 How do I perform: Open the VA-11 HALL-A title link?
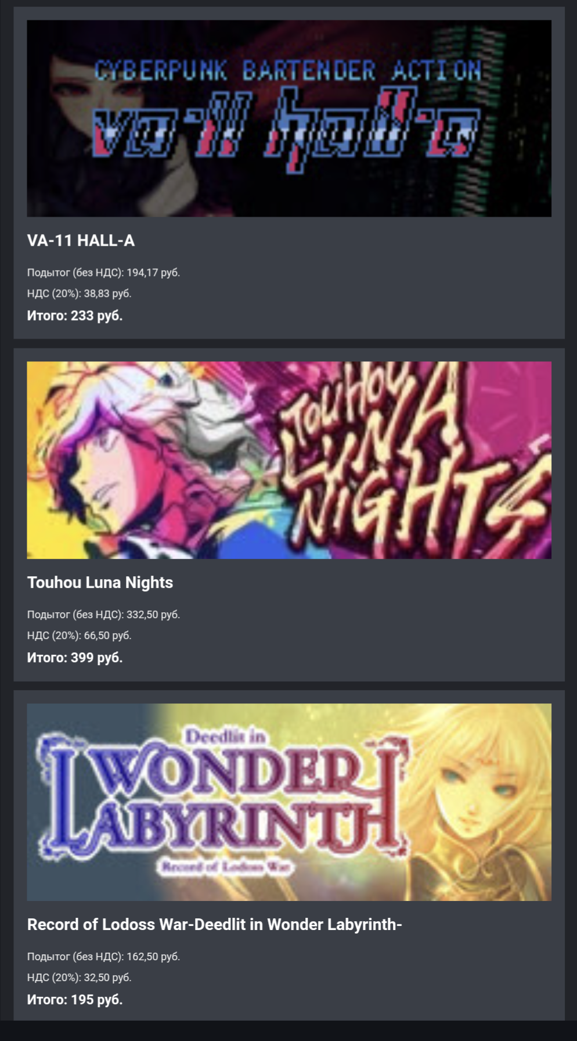click(81, 240)
